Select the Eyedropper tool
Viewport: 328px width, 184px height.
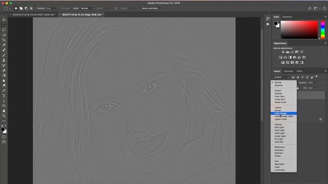pyautogui.click(x=4, y=45)
